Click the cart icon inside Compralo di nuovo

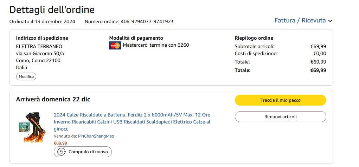point(62,152)
